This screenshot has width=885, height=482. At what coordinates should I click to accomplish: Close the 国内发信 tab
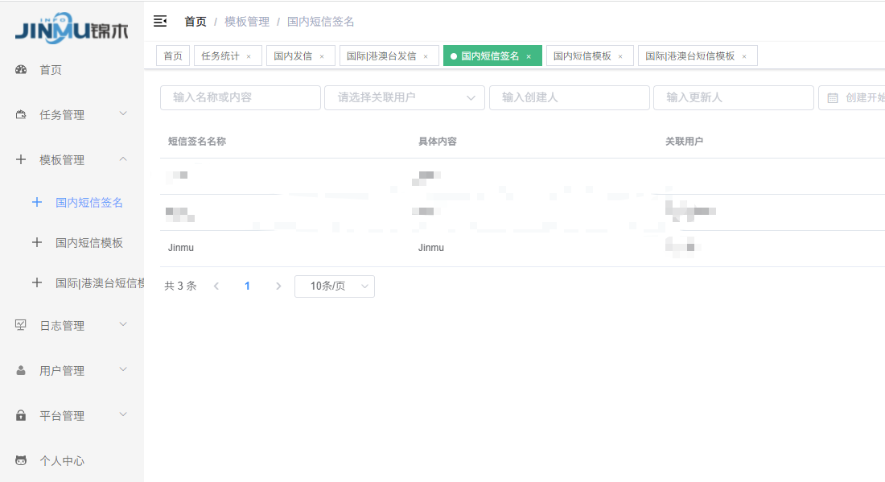pyautogui.click(x=320, y=56)
